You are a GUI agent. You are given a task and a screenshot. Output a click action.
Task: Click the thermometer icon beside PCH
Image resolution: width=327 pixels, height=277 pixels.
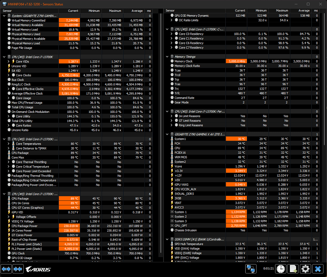tap(172, 144)
